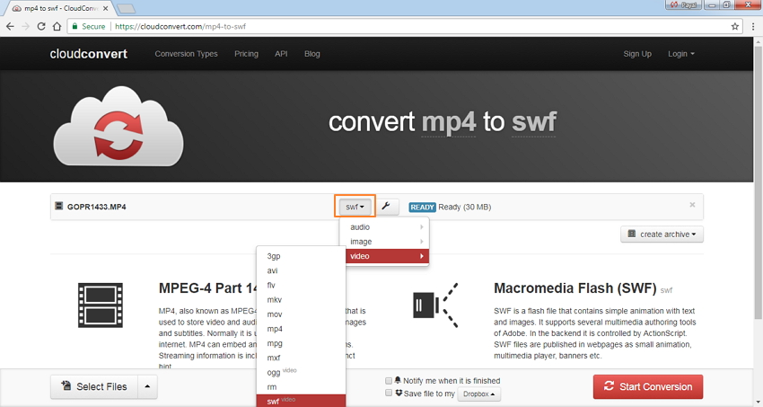Click the Secure padlock indicator
Screen dimensions: 763x407
pyautogui.click(x=89, y=26)
